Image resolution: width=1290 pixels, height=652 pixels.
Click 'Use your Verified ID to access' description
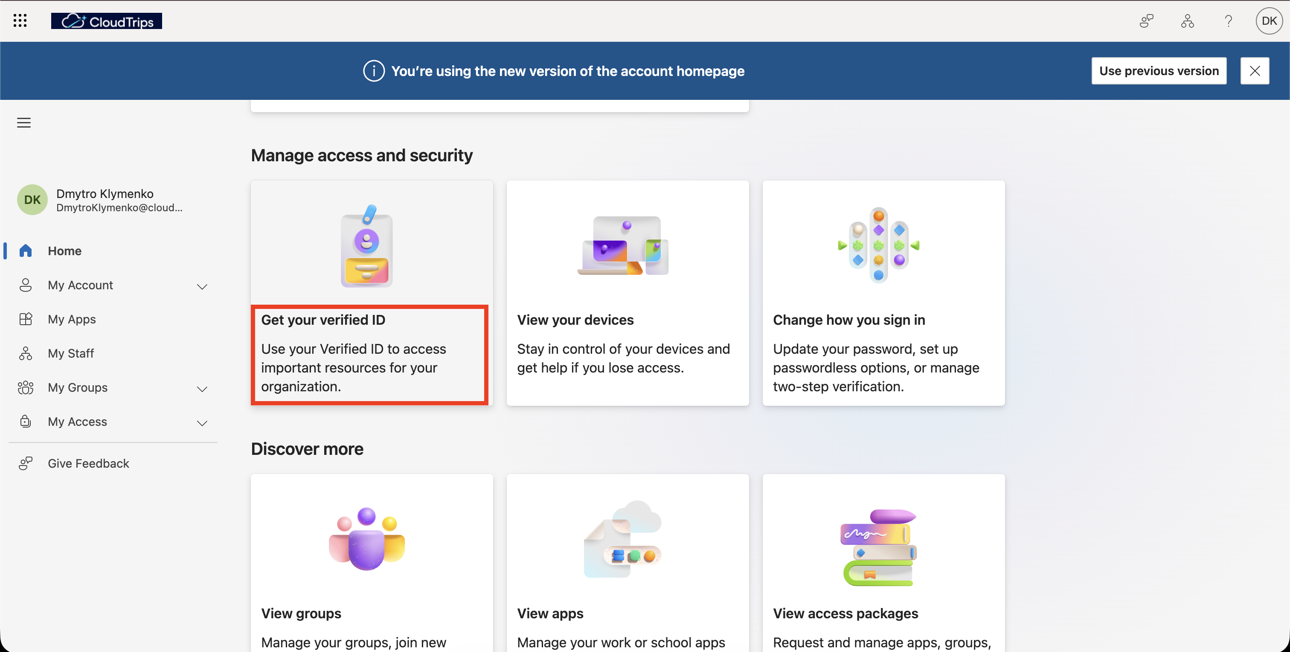(354, 367)
